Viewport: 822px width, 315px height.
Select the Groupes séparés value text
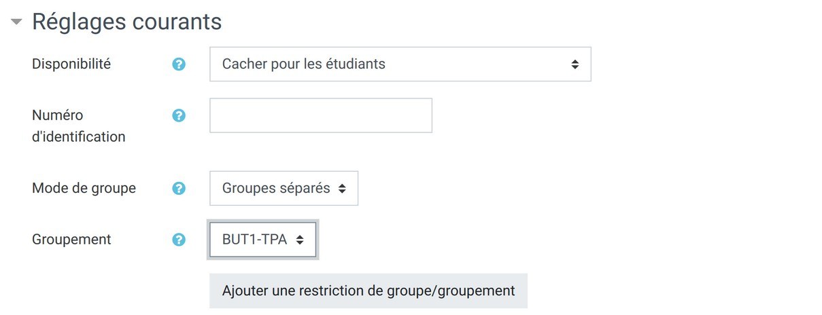276,188
